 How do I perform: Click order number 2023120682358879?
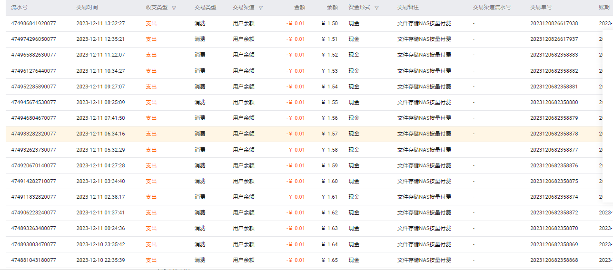point(554,118)
